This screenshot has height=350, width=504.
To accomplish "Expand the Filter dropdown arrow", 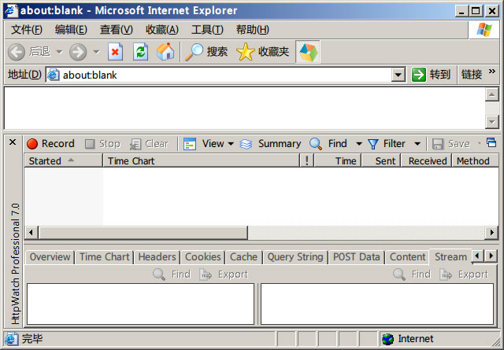I will pyautogui.click(x=417, y=144).
